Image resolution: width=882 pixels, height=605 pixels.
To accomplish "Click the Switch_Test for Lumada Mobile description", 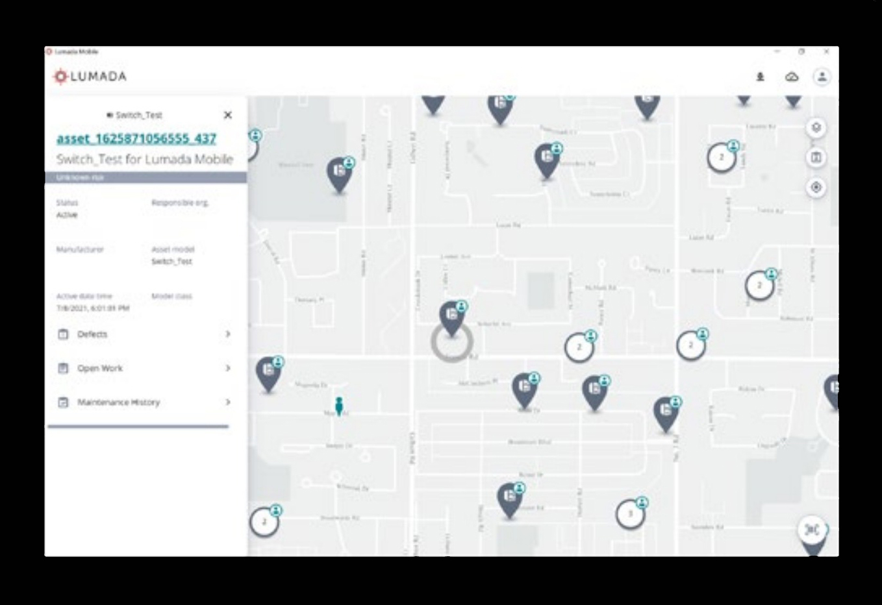I will pos(144,159).
